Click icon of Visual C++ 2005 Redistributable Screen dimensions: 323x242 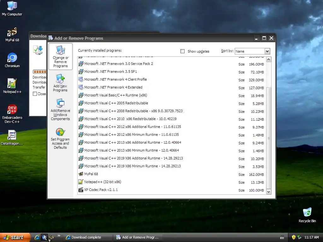pos(81,103)
